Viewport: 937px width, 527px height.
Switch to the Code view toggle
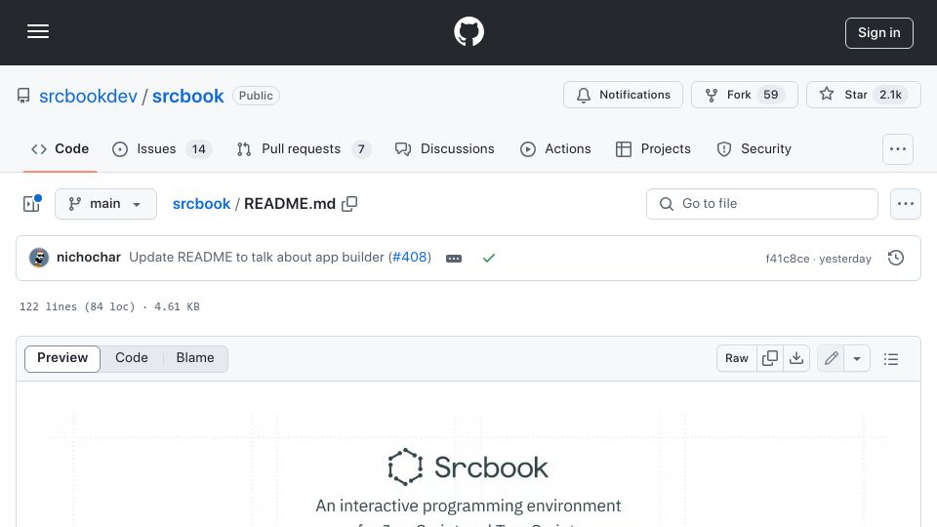point(132,358)
